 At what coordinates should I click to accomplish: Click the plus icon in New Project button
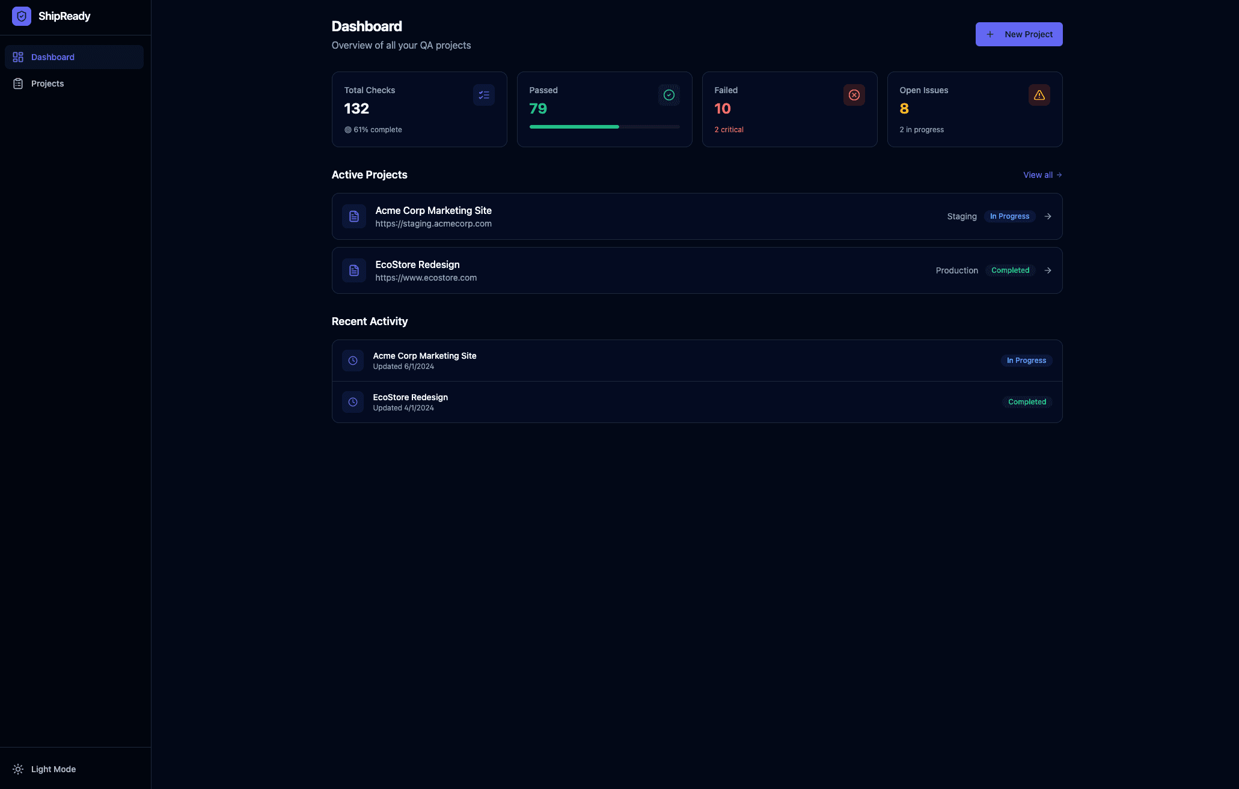pos(990,34)
